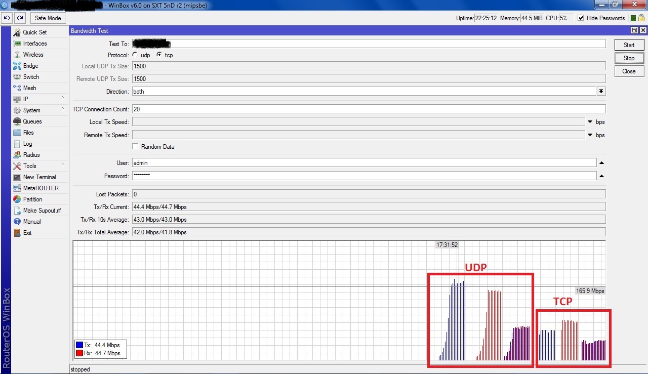Viewport: 648px width, 374px height.
Task: Select the udp protocol radio button
Action: [x=135, y=55]
